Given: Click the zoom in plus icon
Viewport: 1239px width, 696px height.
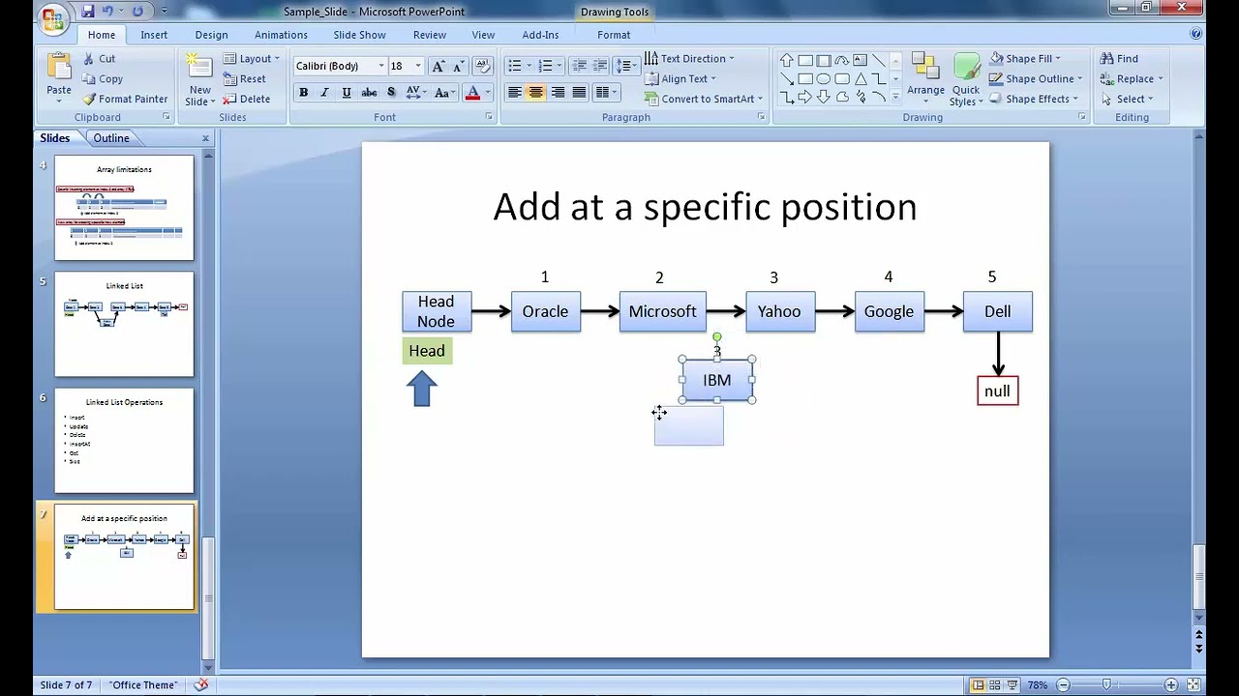Looking at the screenshot, I should pyautogui.click(x=1170, y=684).
